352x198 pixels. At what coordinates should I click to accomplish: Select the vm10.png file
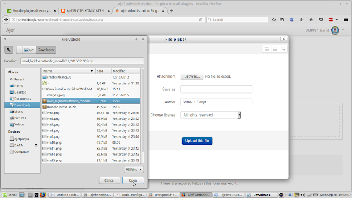click(91, 142)
